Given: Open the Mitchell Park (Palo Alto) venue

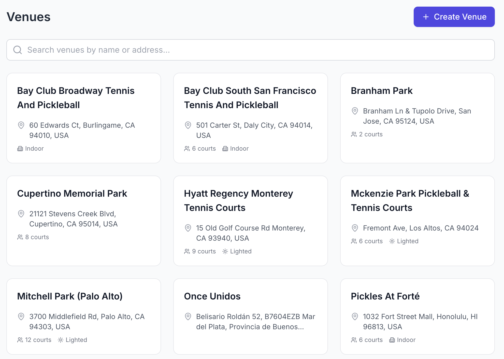Looking at the screenshot, I should pyautogui.click(x=70, y=296).
